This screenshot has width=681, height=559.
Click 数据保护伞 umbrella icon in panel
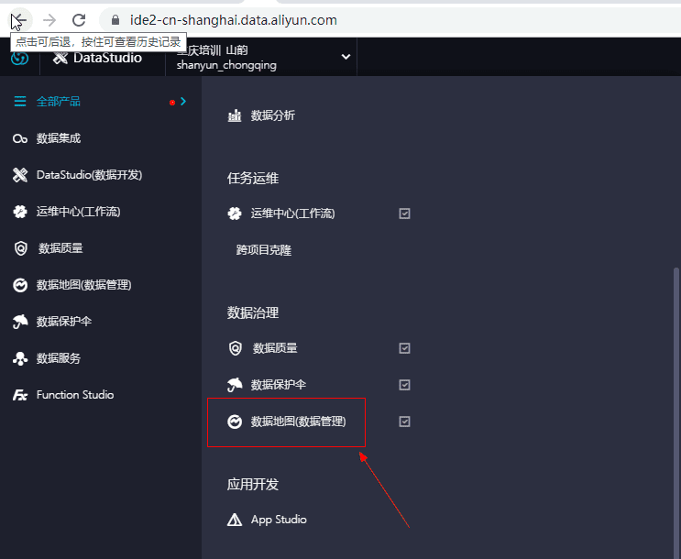point(235,385)
